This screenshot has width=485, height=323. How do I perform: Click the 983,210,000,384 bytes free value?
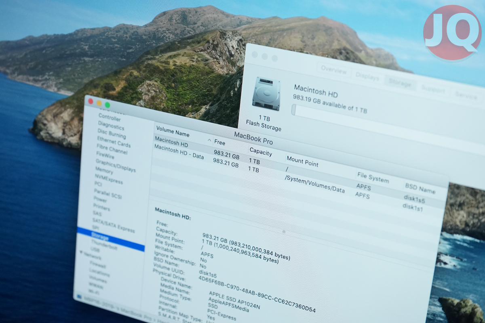click(x=259, y=247)
